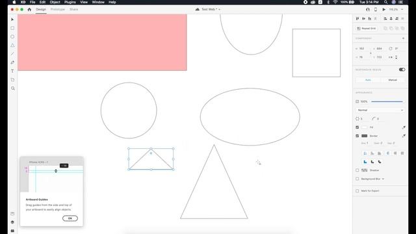Open the View menu
The image size is (416, 234).
[x=84, y=2]
